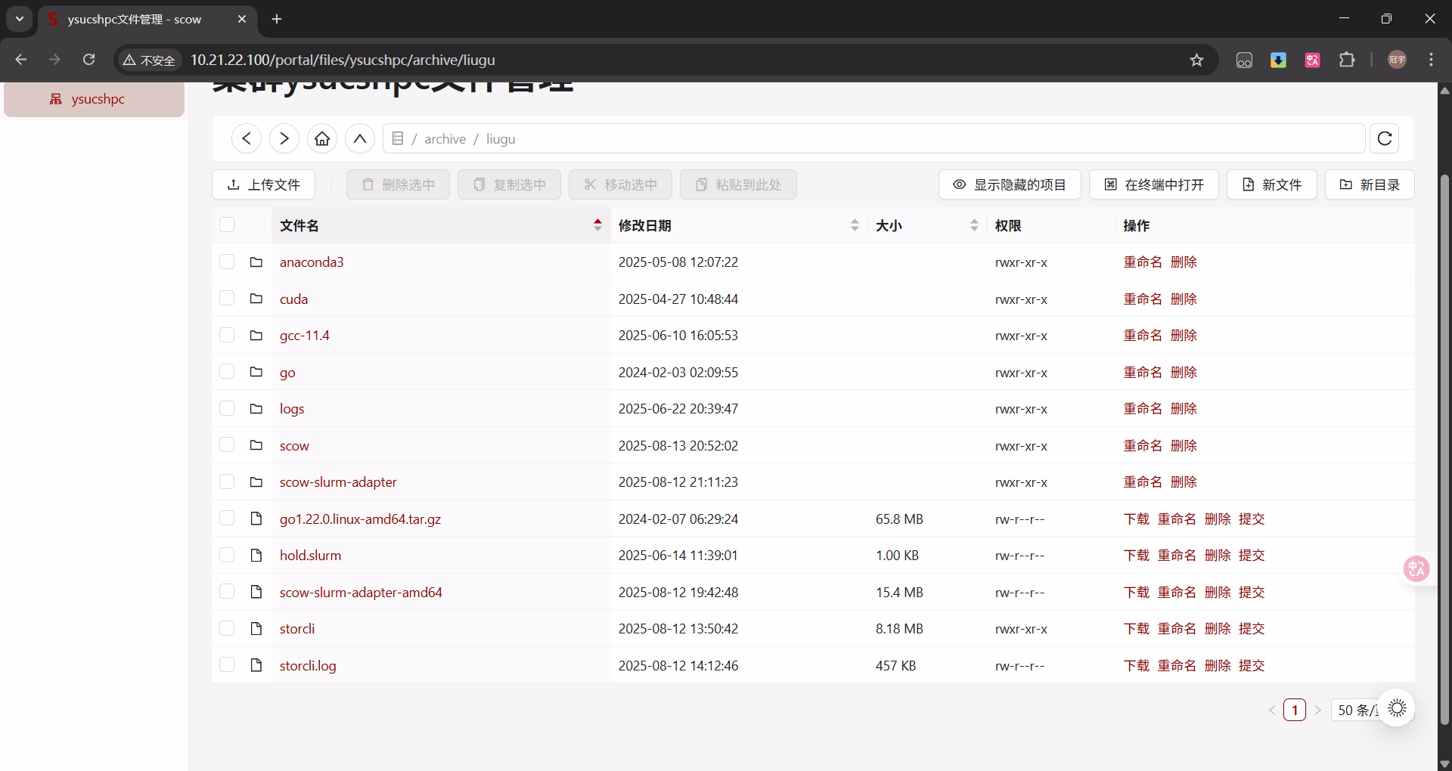The width and height of the screenshot is (1452, 771).
Task: Click the floating translate widget icon
Action: click(1416, 568)
